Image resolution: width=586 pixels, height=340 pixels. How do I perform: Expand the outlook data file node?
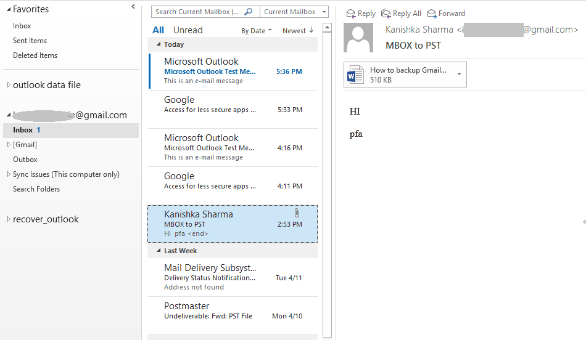[x=9, y=85]
